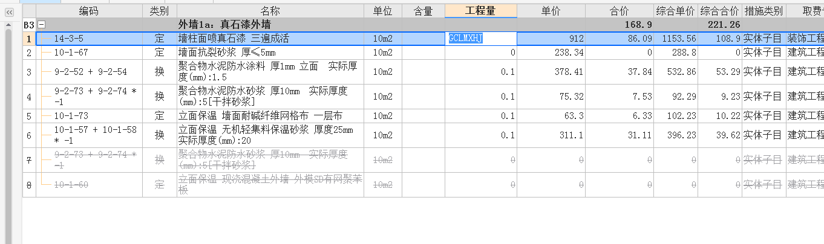Viewport: 824px width, 244px height.
Task: Click name cell 立面保温 无机轻集料保温砂浆
Action: [270, 135]
